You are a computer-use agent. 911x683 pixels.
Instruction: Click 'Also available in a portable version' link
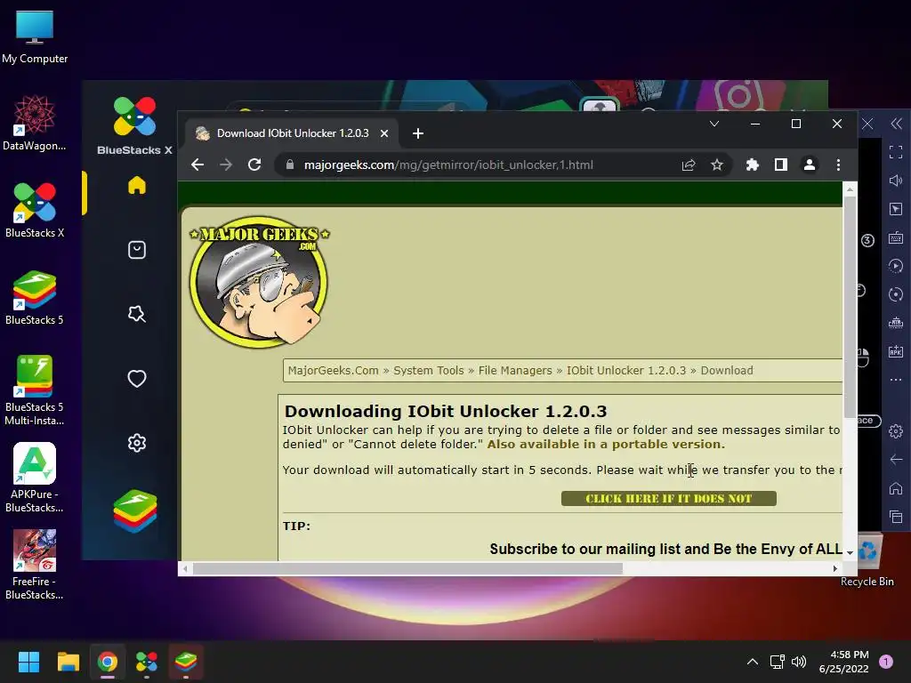point(605,445)
